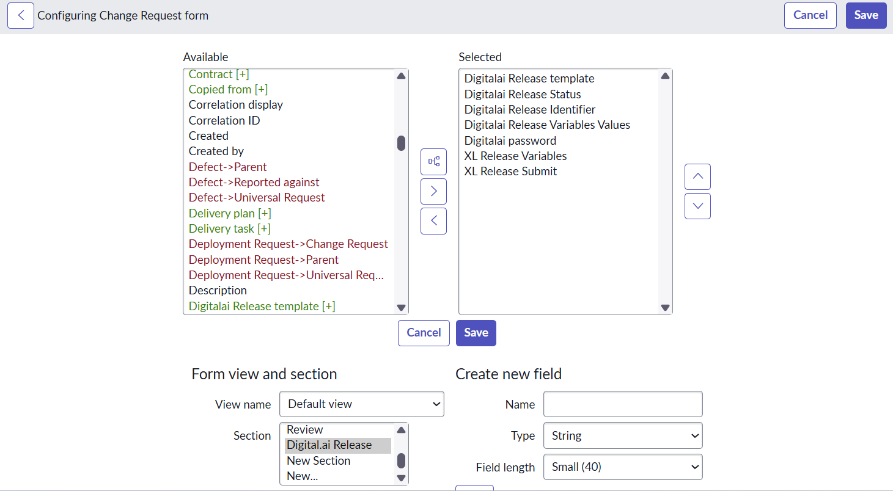Go back using the header arrow
Viewport: 893px width, 491px height.
[21, 15]
